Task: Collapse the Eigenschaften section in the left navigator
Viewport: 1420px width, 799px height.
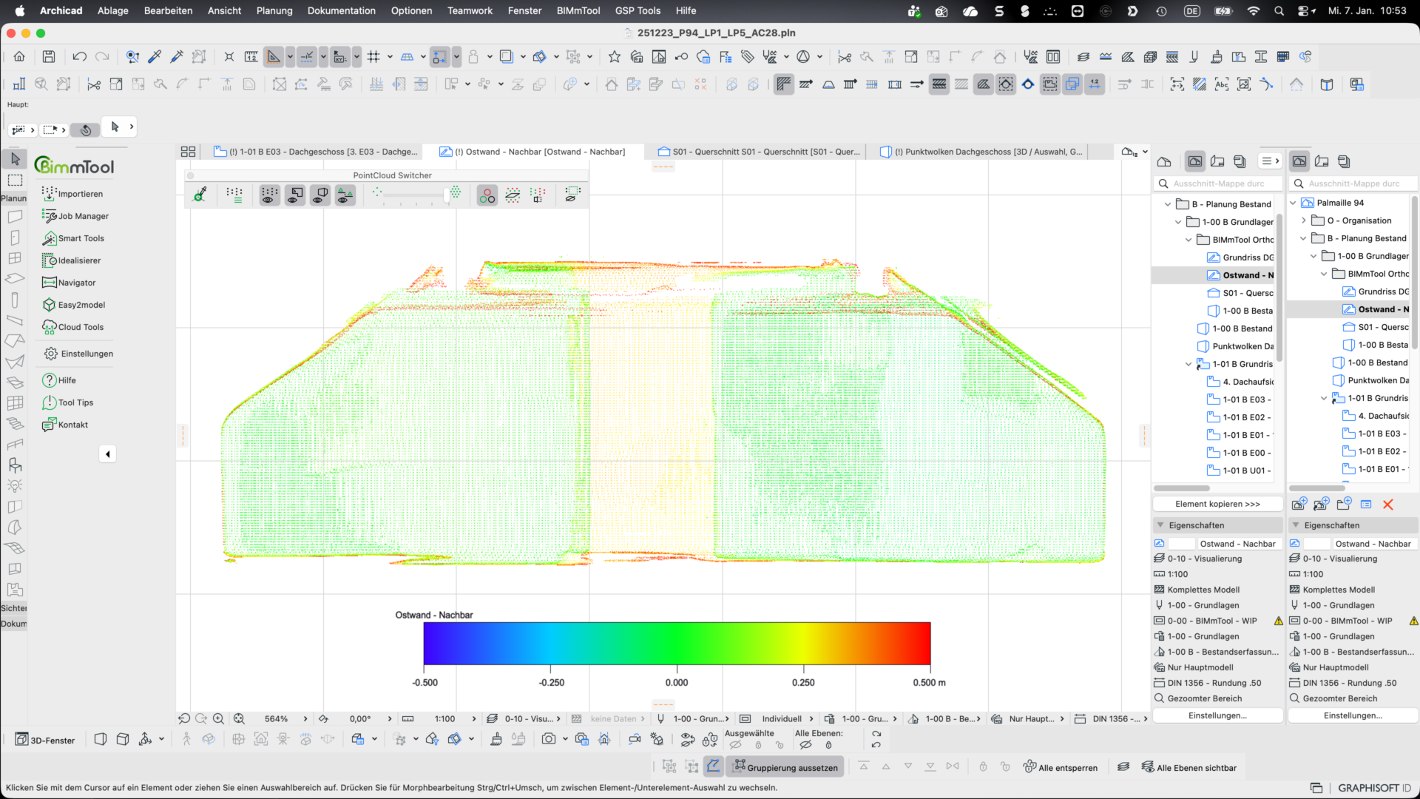Action: point(1159,525)
